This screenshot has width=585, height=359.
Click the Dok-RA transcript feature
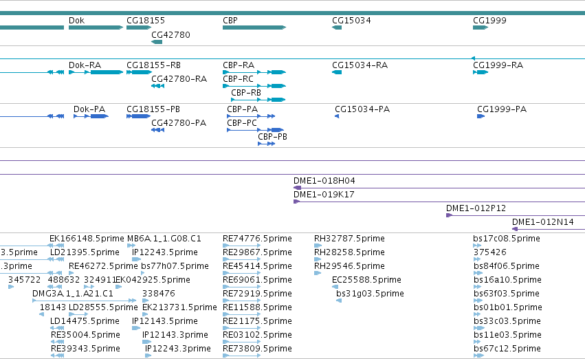point(96,72)
